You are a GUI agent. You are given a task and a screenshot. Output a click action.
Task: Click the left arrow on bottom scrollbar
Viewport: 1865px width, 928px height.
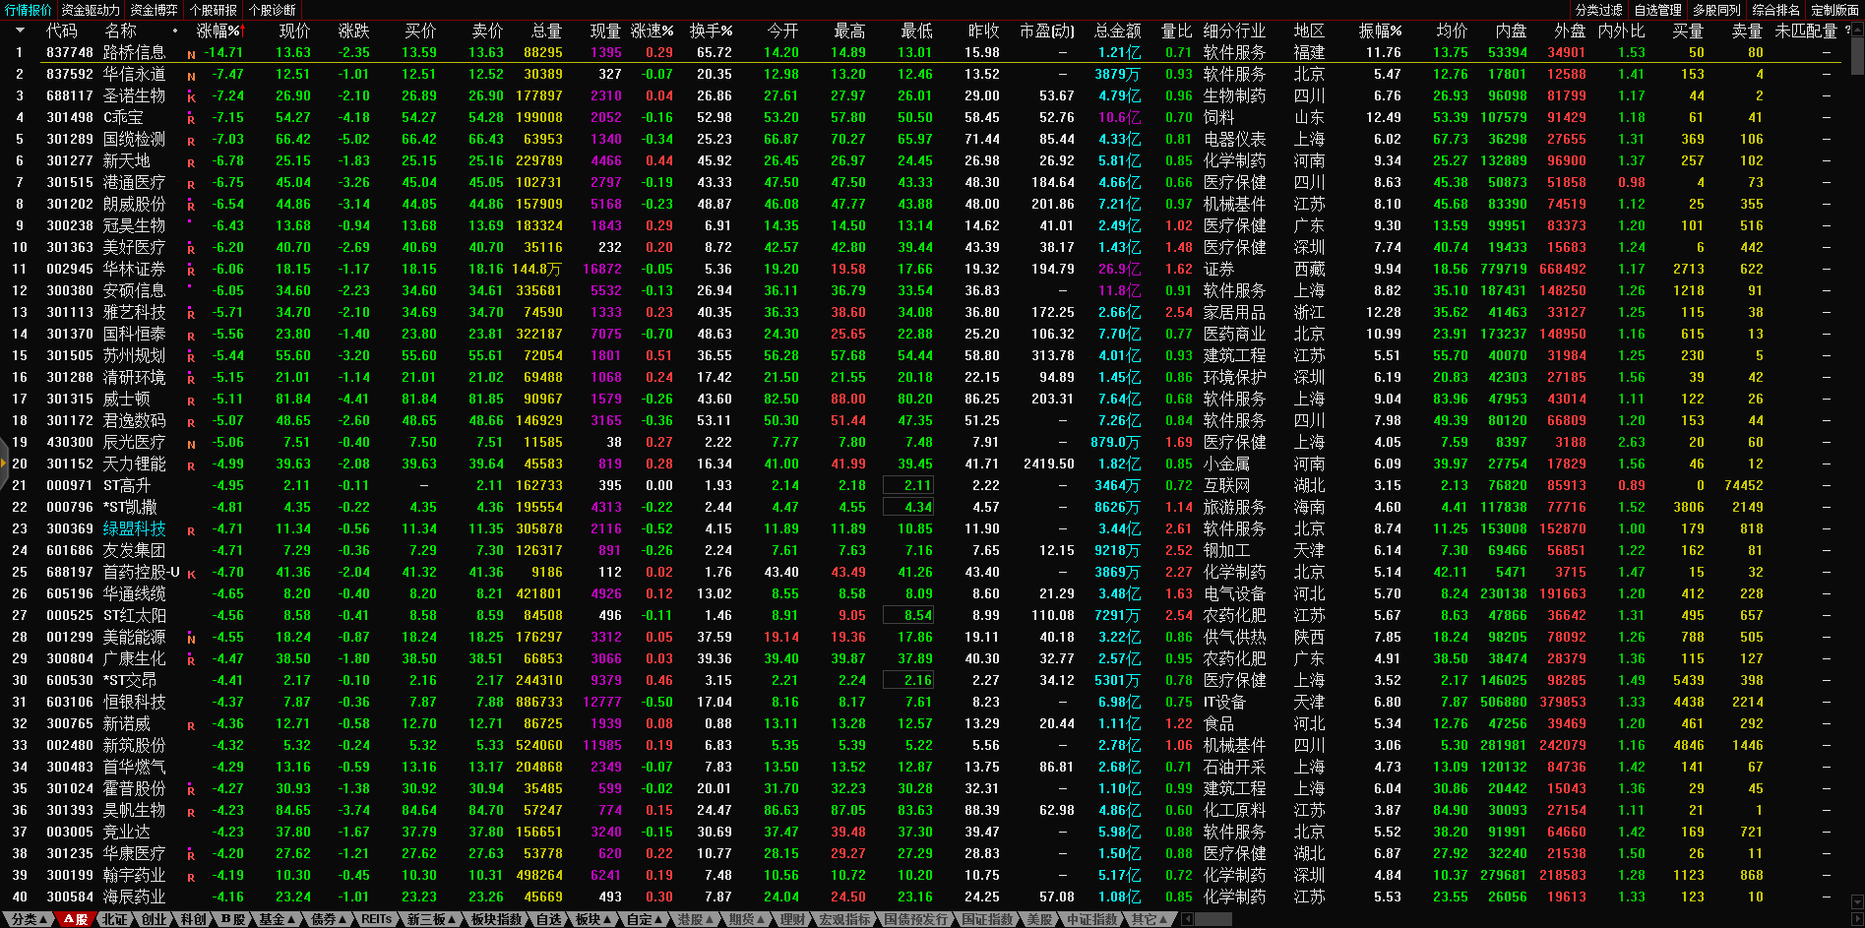click(x=1187, y=919)
